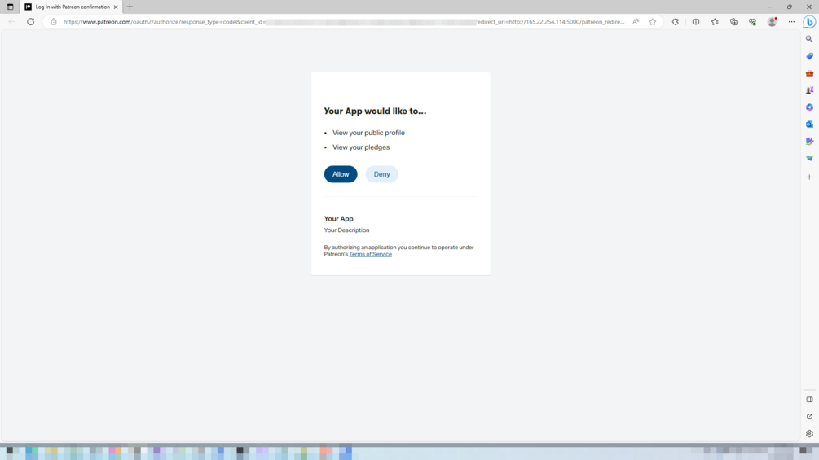Image resolution: width=819 pixels, height=460 pixels.
Task: Click "Your Description" text
Action: point(346,230)
